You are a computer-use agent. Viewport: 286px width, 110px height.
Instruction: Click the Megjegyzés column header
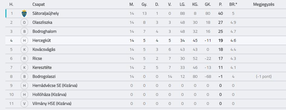264,5
